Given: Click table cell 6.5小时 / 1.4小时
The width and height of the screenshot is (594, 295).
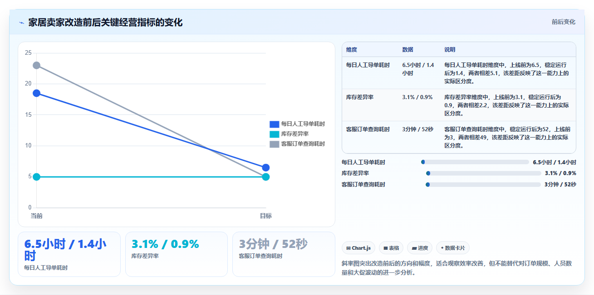Looking at the screenshot, I should pyautogui.click(x=418, y=69).
